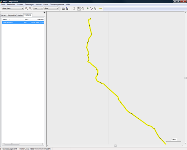Switch to the Wegpunkte tab
187x150 pixels.
point(12,15)
